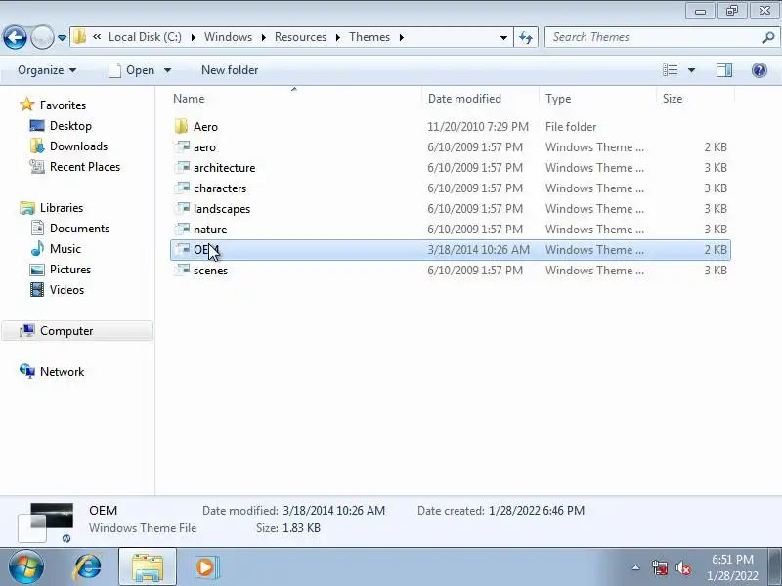The height and width of the screenshot is (586, 782).
Task: Open the Music library
Action: (x=65, y=249)
